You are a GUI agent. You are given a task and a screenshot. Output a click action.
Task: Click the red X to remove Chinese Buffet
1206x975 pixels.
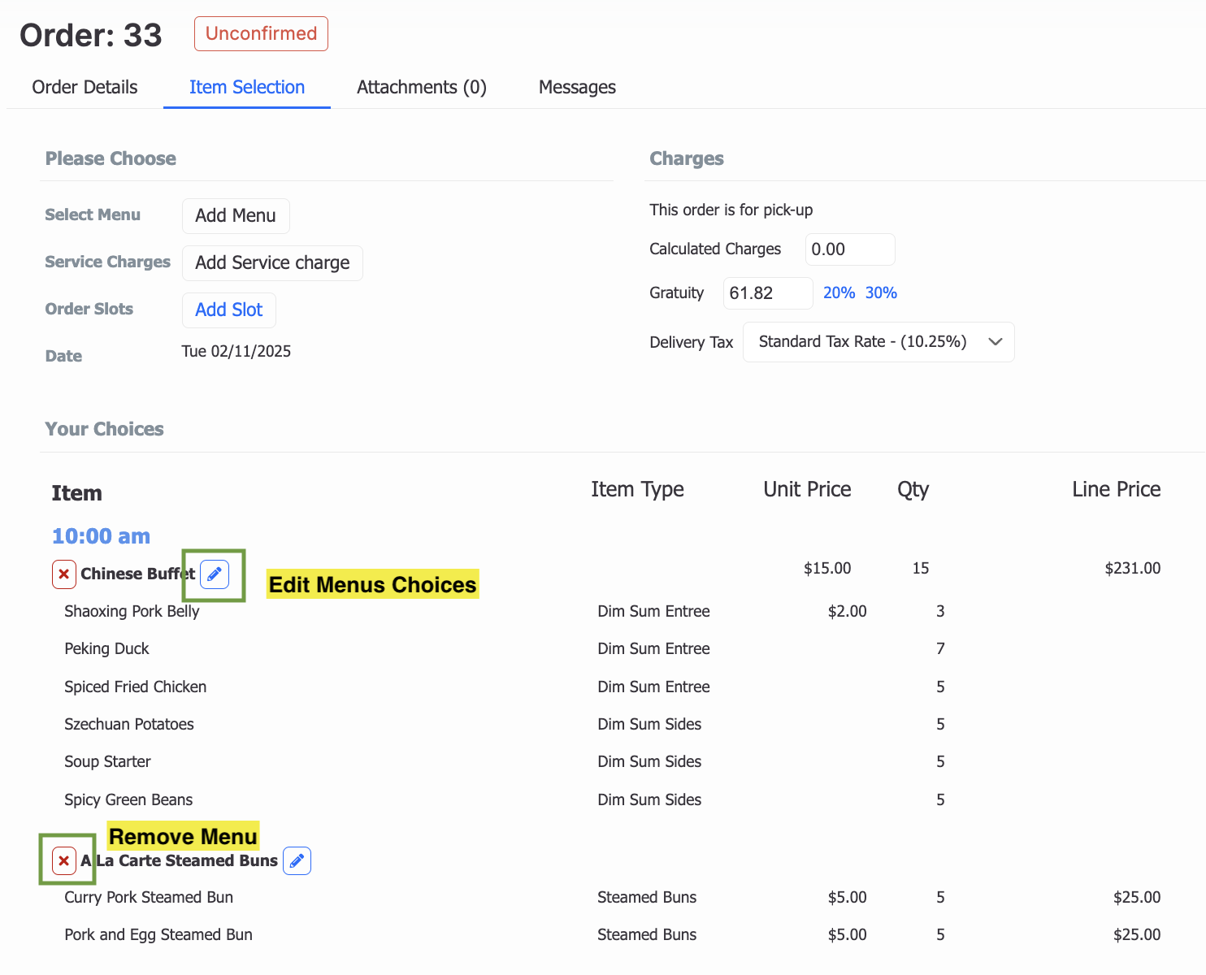point(64,574)
